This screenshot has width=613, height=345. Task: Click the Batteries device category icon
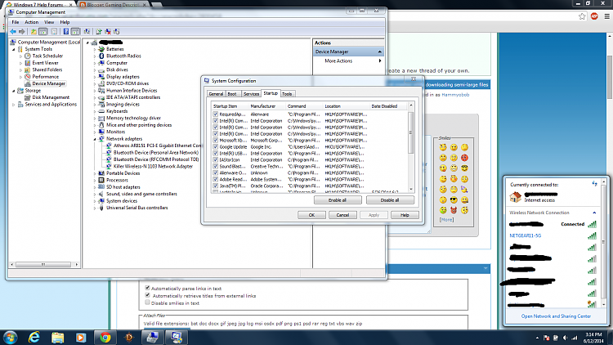coord(101,49)
